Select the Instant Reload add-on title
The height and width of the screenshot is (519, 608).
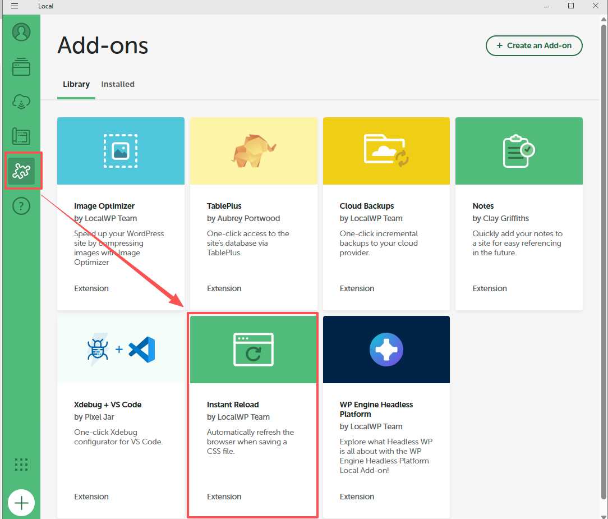coord(233,405)
